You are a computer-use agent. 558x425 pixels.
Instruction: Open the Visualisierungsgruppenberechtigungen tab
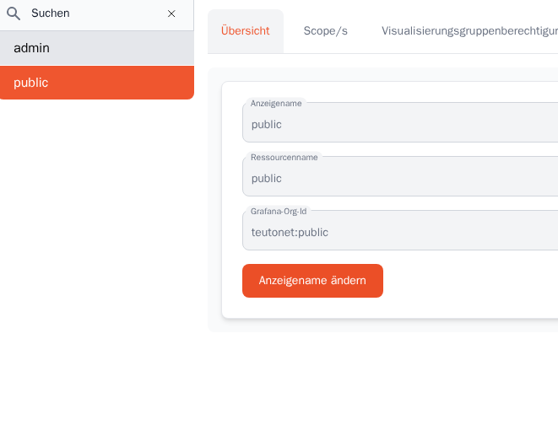pos(469,31)
